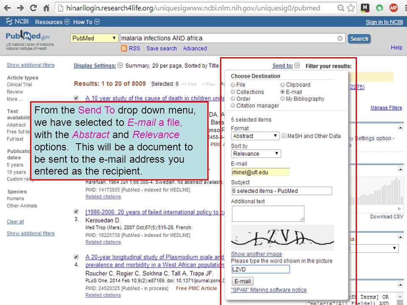Expand Display Settings options
Viewport: 407px width, 305px height.
tap(98, 66)
